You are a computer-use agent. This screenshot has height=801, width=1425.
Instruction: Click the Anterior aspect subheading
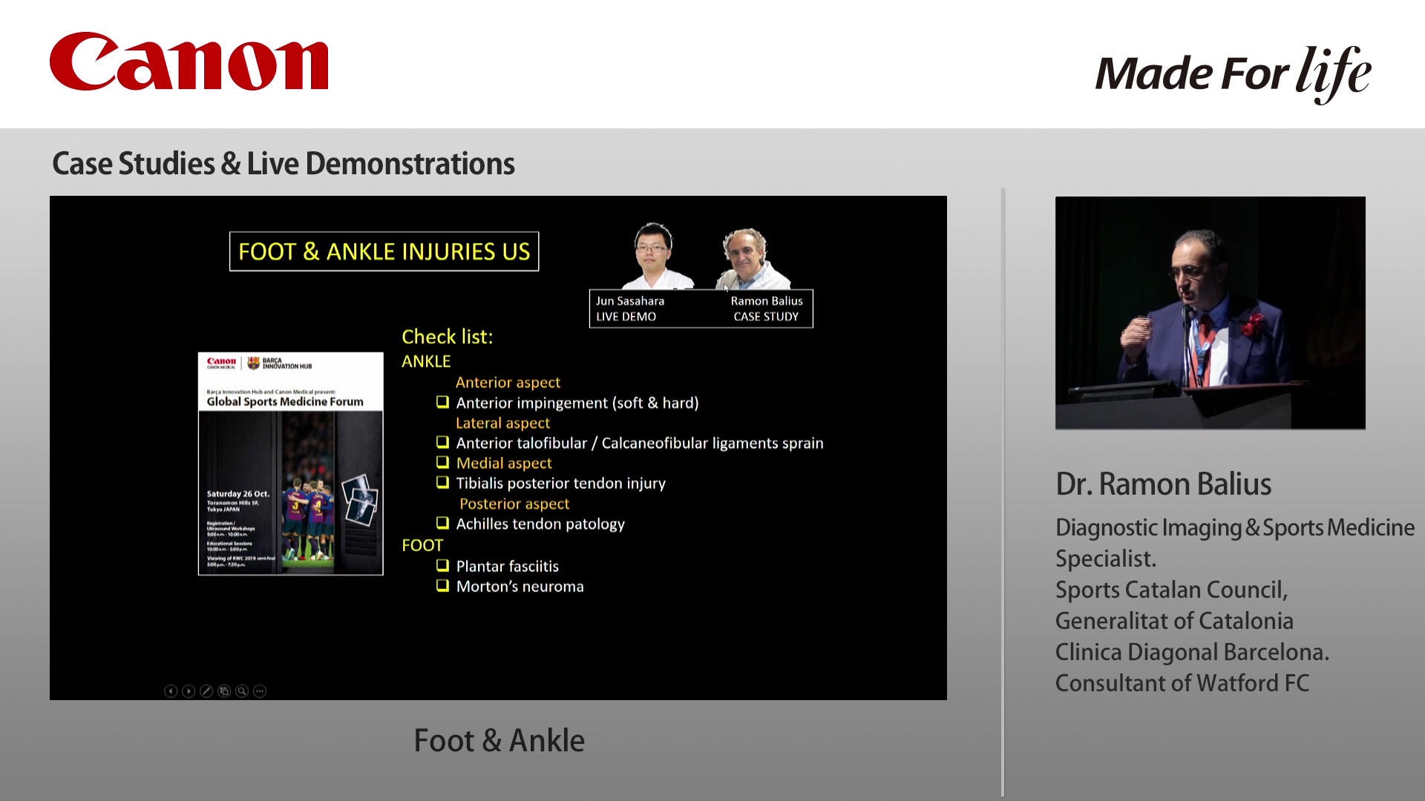(x=508, y=383)
